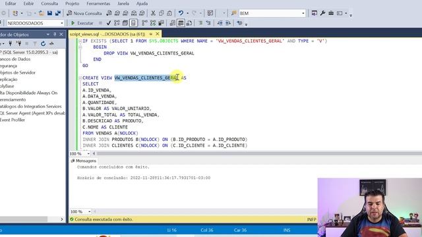Click the Uncomment selected lines icon
Viewport: 422px width, 237px height.
click(x=208, y=23)
